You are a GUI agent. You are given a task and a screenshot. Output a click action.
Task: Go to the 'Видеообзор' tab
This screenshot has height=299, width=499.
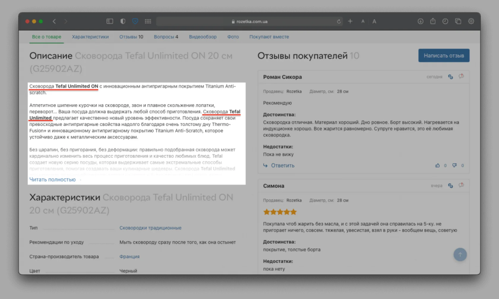(203, 37)
